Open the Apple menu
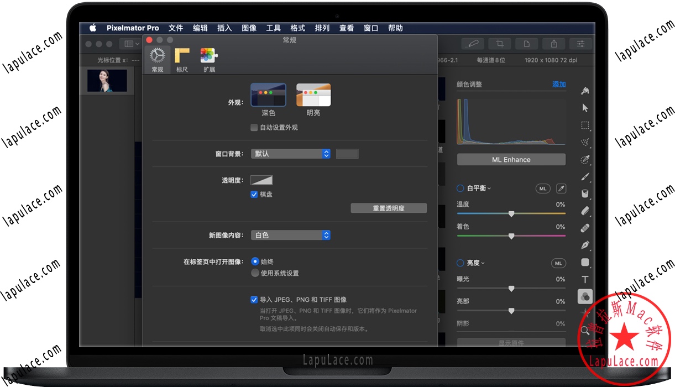The height and width of the screenshot is (387, 675). (93, 28)
